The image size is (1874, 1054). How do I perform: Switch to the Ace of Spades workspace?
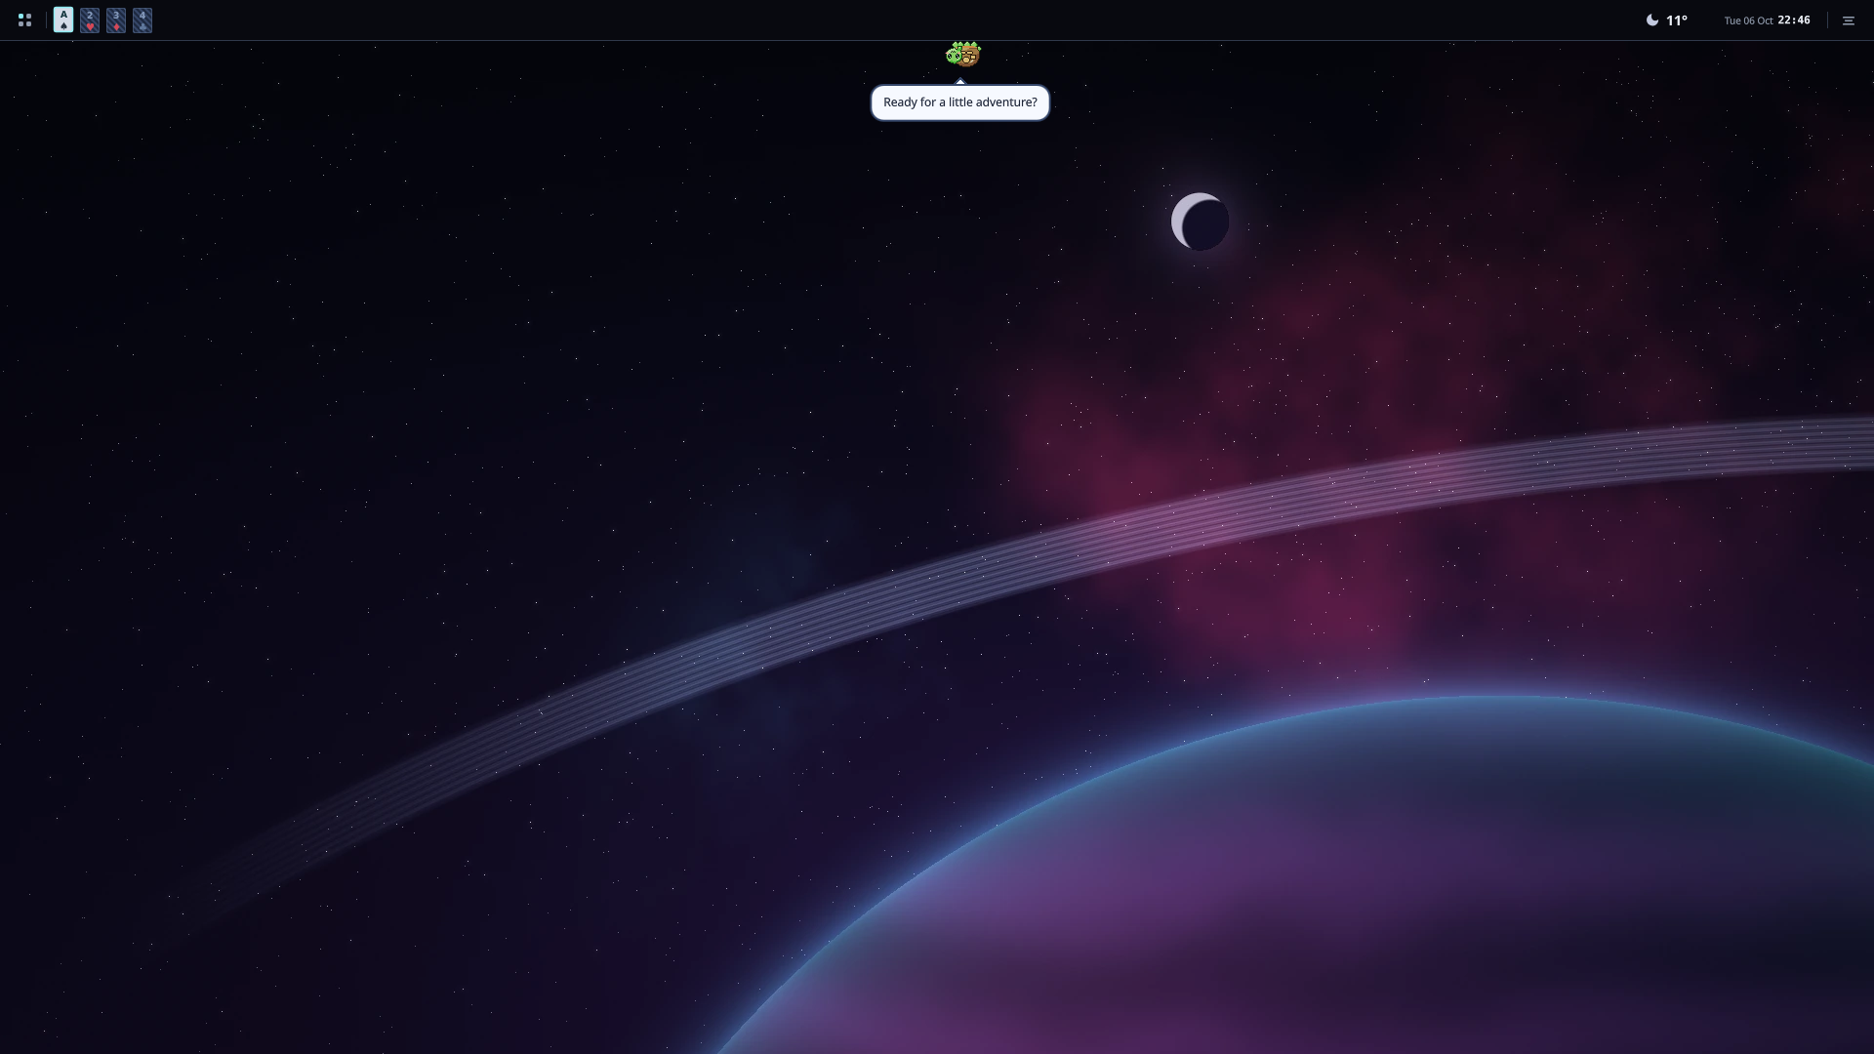(63, 20)
